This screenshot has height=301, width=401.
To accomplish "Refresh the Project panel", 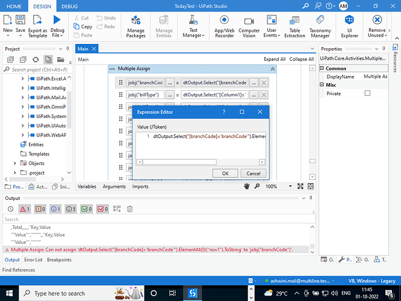I will (x=36, y=60).
